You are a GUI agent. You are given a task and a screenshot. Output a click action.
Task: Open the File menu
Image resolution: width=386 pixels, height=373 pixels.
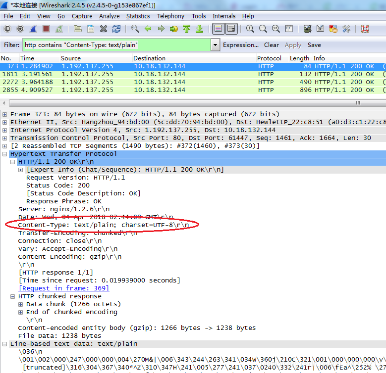(8, 16)
